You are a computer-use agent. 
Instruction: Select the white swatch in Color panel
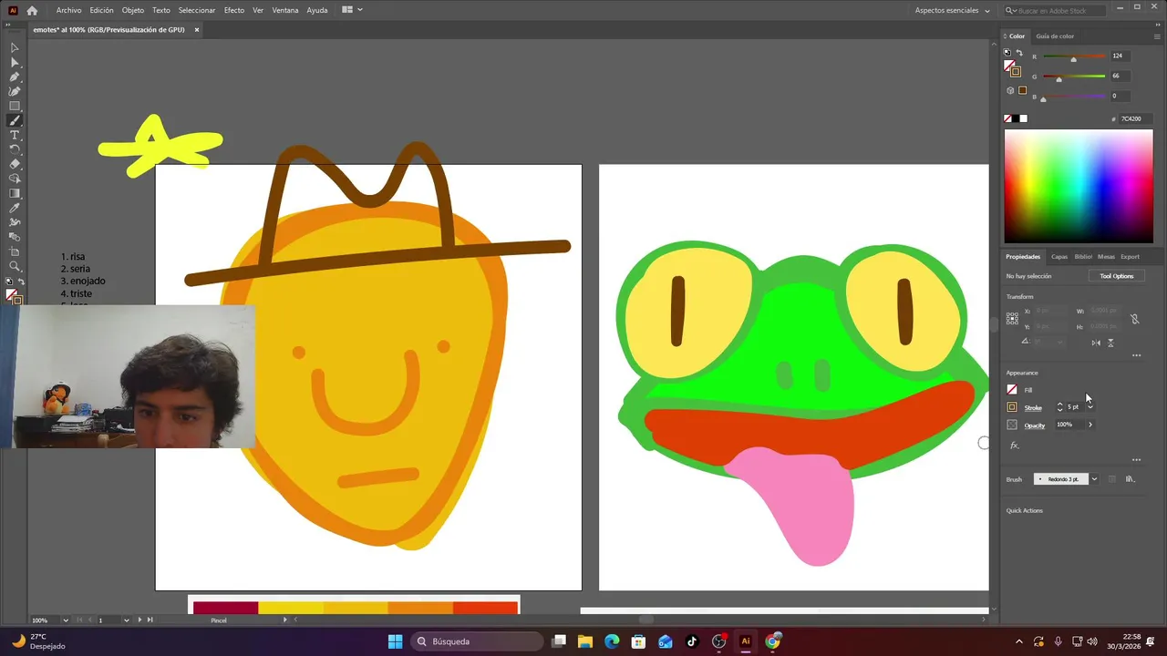pos(1023,118)
